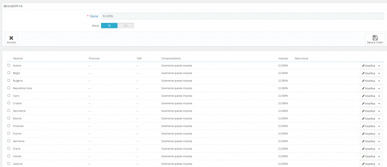The width and height of the screenshot is (387, 167).
Task: Tick the Belgio row checkbox
Action: click(9, 73)
